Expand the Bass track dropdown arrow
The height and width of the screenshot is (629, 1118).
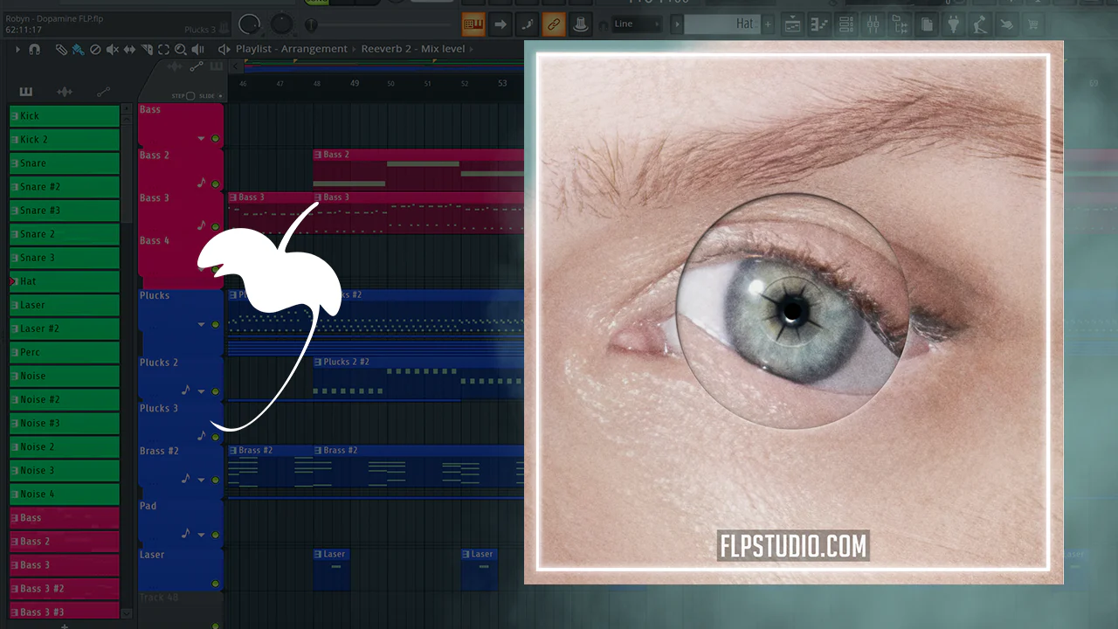[201, 138]
